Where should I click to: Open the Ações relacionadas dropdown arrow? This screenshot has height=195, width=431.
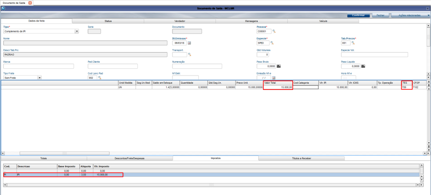(x=429, y=16)
